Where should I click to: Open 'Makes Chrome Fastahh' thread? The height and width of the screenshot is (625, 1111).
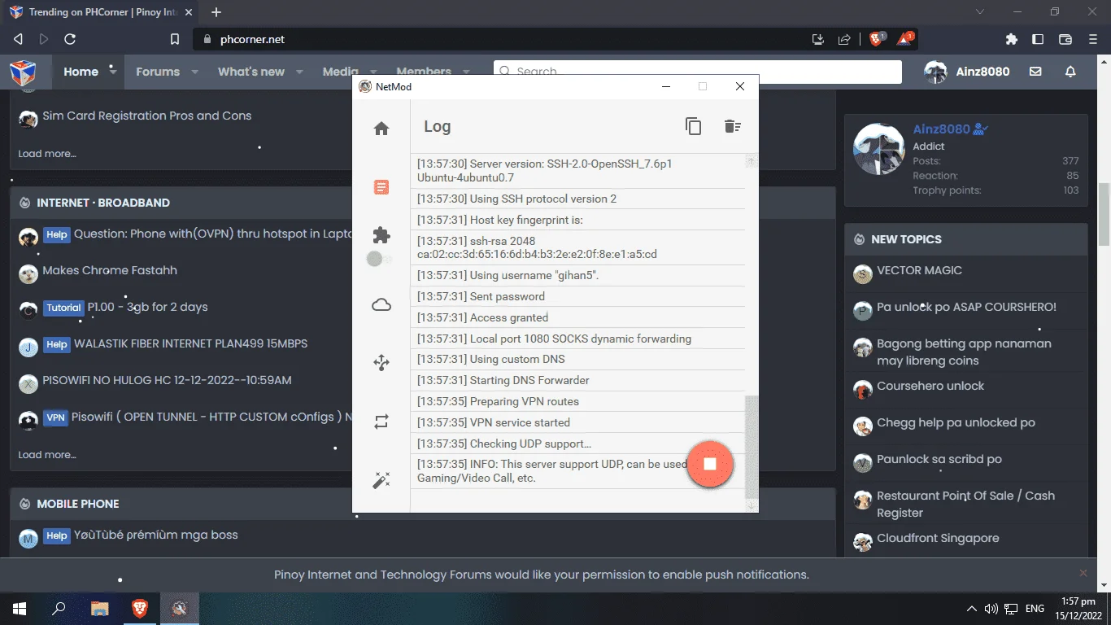coord(110,270)
